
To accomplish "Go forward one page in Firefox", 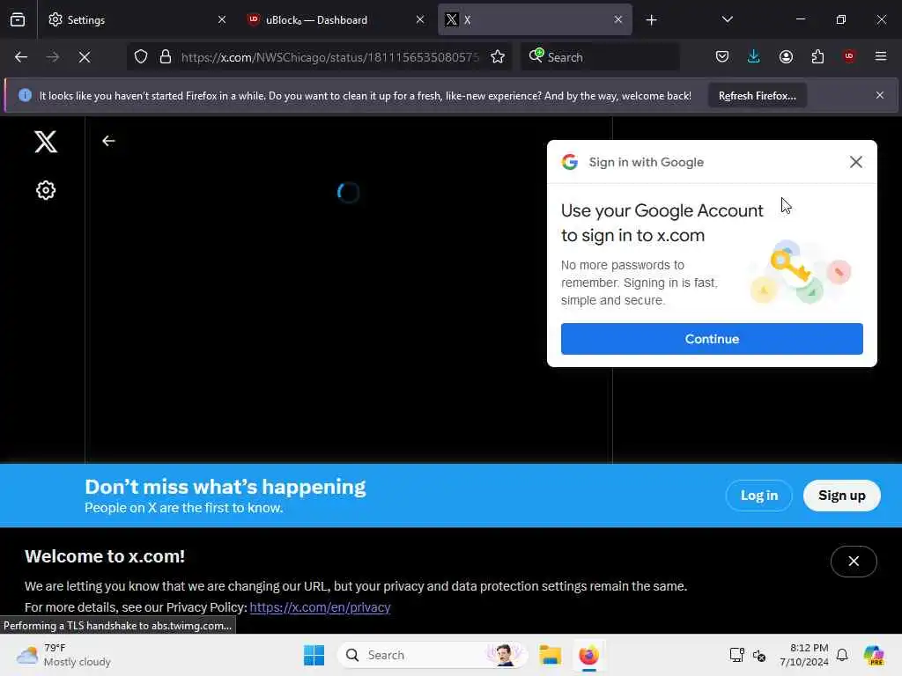I will click(52, 57).
